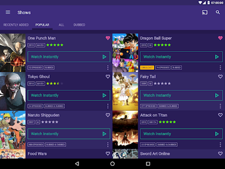
Task: Favorite Fairy Tail with heart icon
Action: coord(220,77)
